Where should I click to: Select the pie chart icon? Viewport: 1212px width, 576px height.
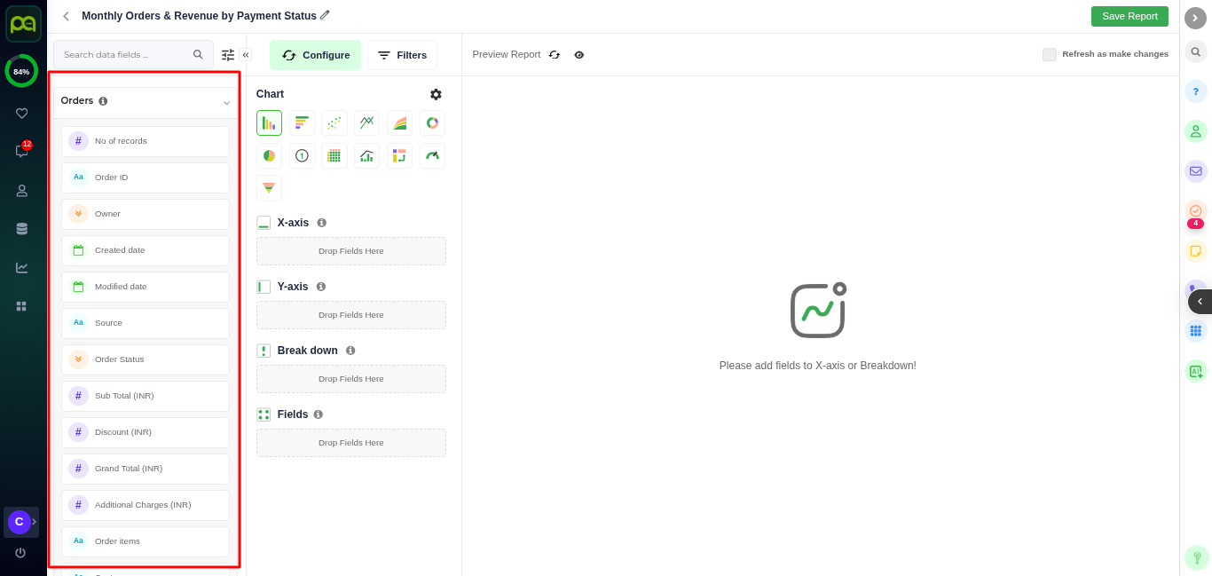point(269,155)
